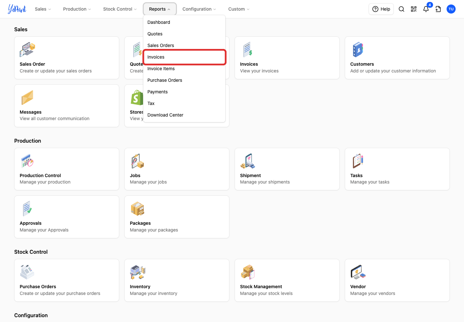Click the Shipment card icon
This screenshot has width=464, height=322.
tap(248, 161)
